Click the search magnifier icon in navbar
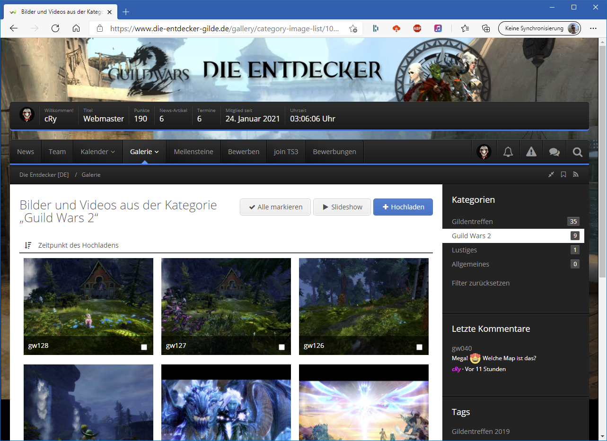607x441 pixels. pyautogui.click(x=577, y=152)
